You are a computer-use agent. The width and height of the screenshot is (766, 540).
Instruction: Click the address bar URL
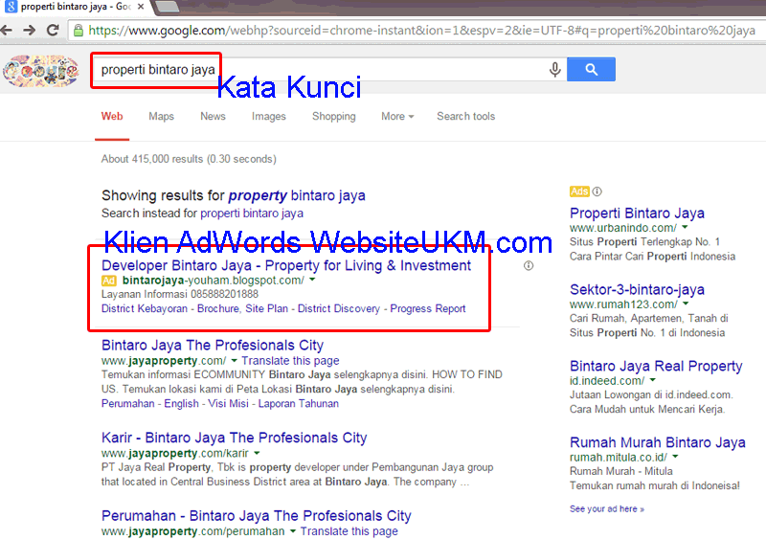pos(421,31)
